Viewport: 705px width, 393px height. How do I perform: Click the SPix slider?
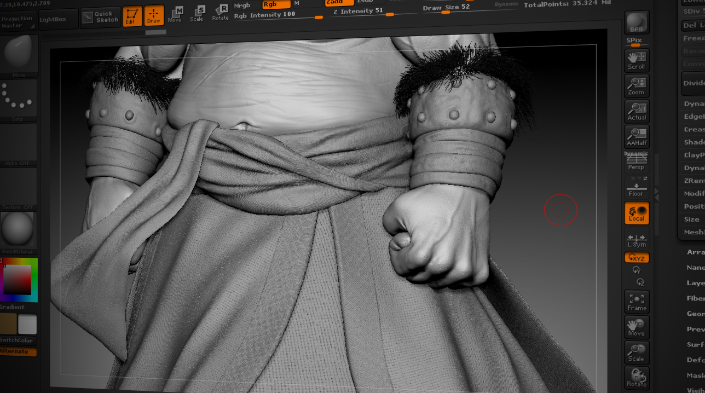pyautogui.click(x=637, y=42)
